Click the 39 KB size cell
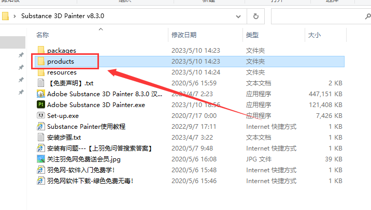Viewport: 371px width, 210px height. tap(334, 159)
